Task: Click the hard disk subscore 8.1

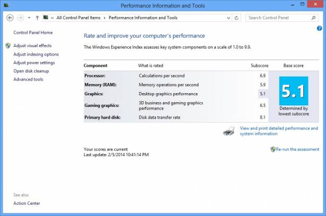Action: pyautogui.click(x=262, y=117)
